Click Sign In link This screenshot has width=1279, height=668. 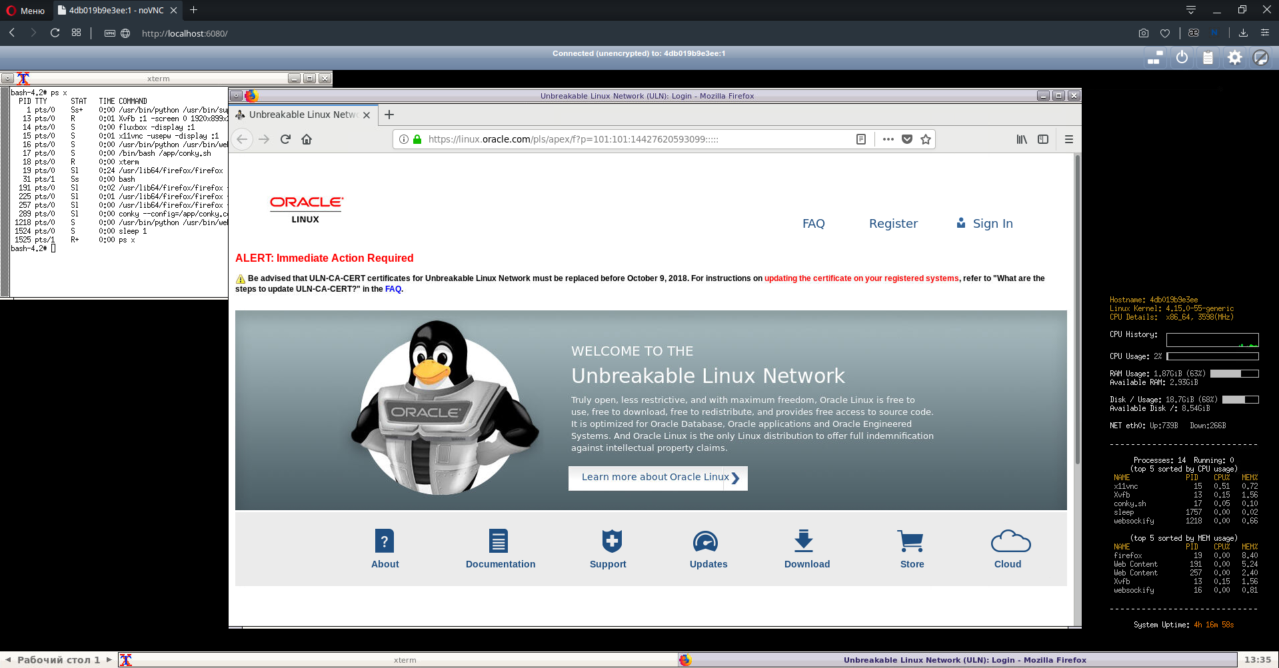(985, 224)
